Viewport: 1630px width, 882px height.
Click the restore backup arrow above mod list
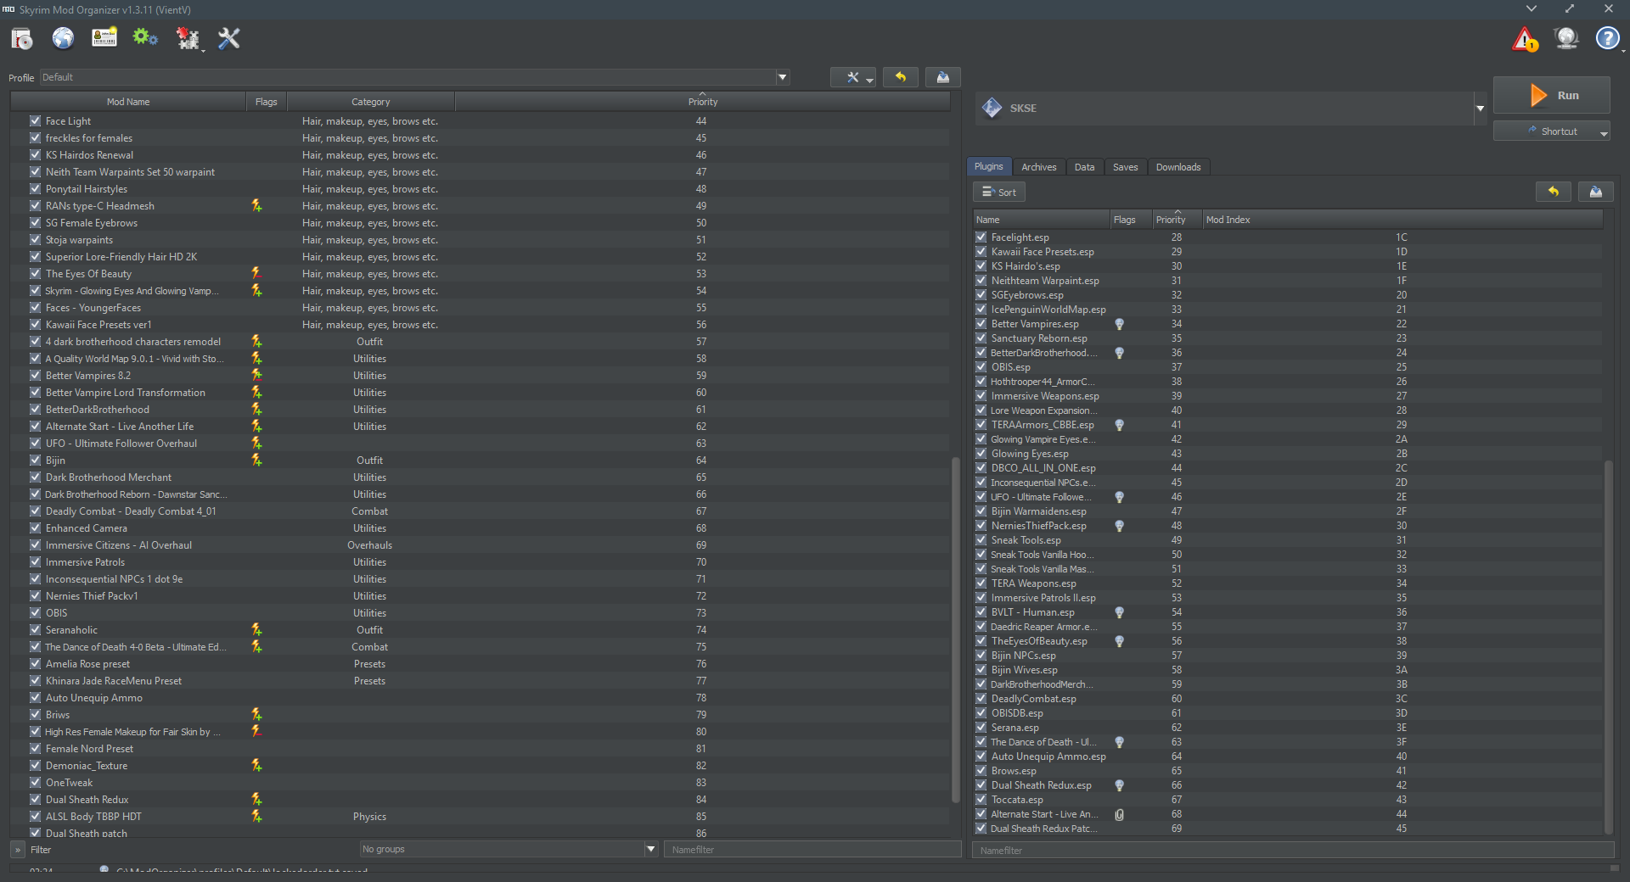point(901,77)
